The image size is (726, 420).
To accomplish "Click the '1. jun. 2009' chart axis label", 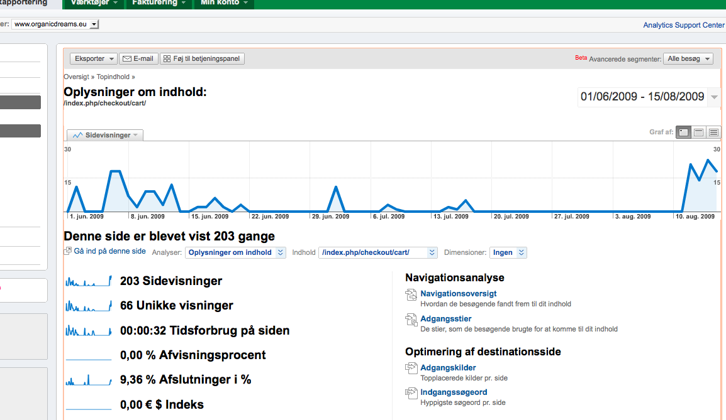I will click(x=87, y=216).
